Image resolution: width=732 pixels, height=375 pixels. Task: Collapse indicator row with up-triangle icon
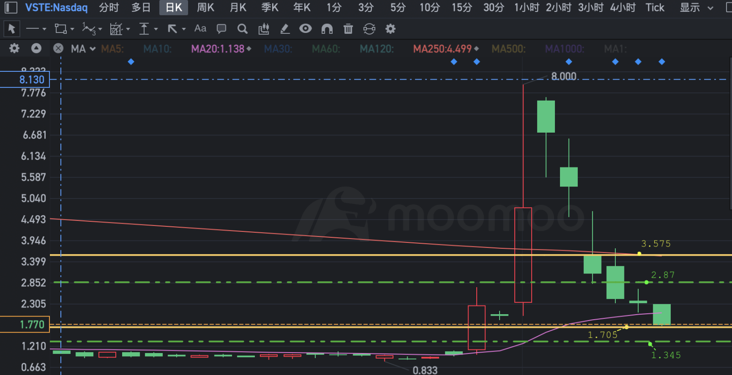point(36,48)
